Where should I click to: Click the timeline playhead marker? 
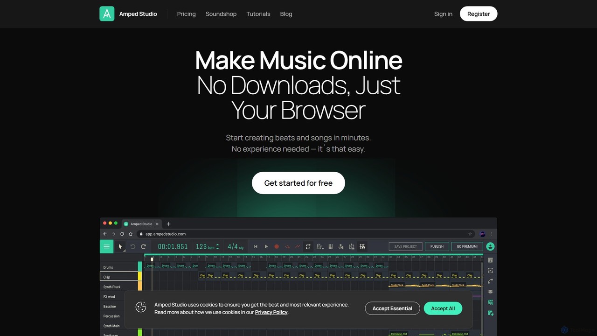152,259
